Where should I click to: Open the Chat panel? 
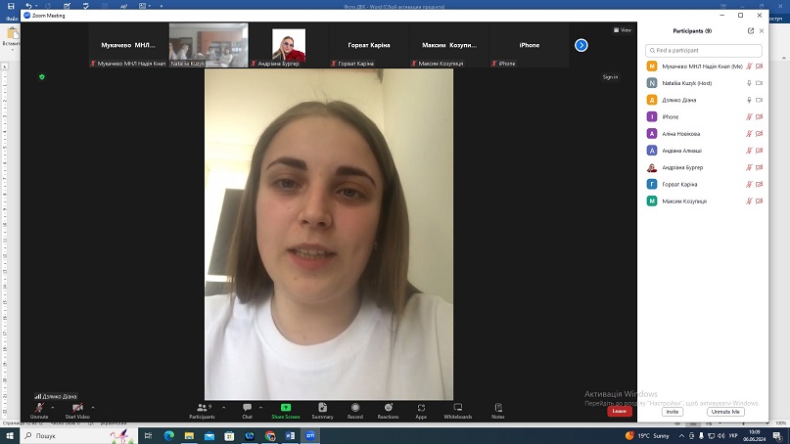tap(247, 411)
